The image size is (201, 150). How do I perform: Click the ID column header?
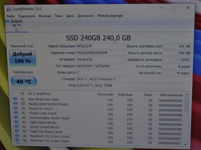tap(22, 94)
